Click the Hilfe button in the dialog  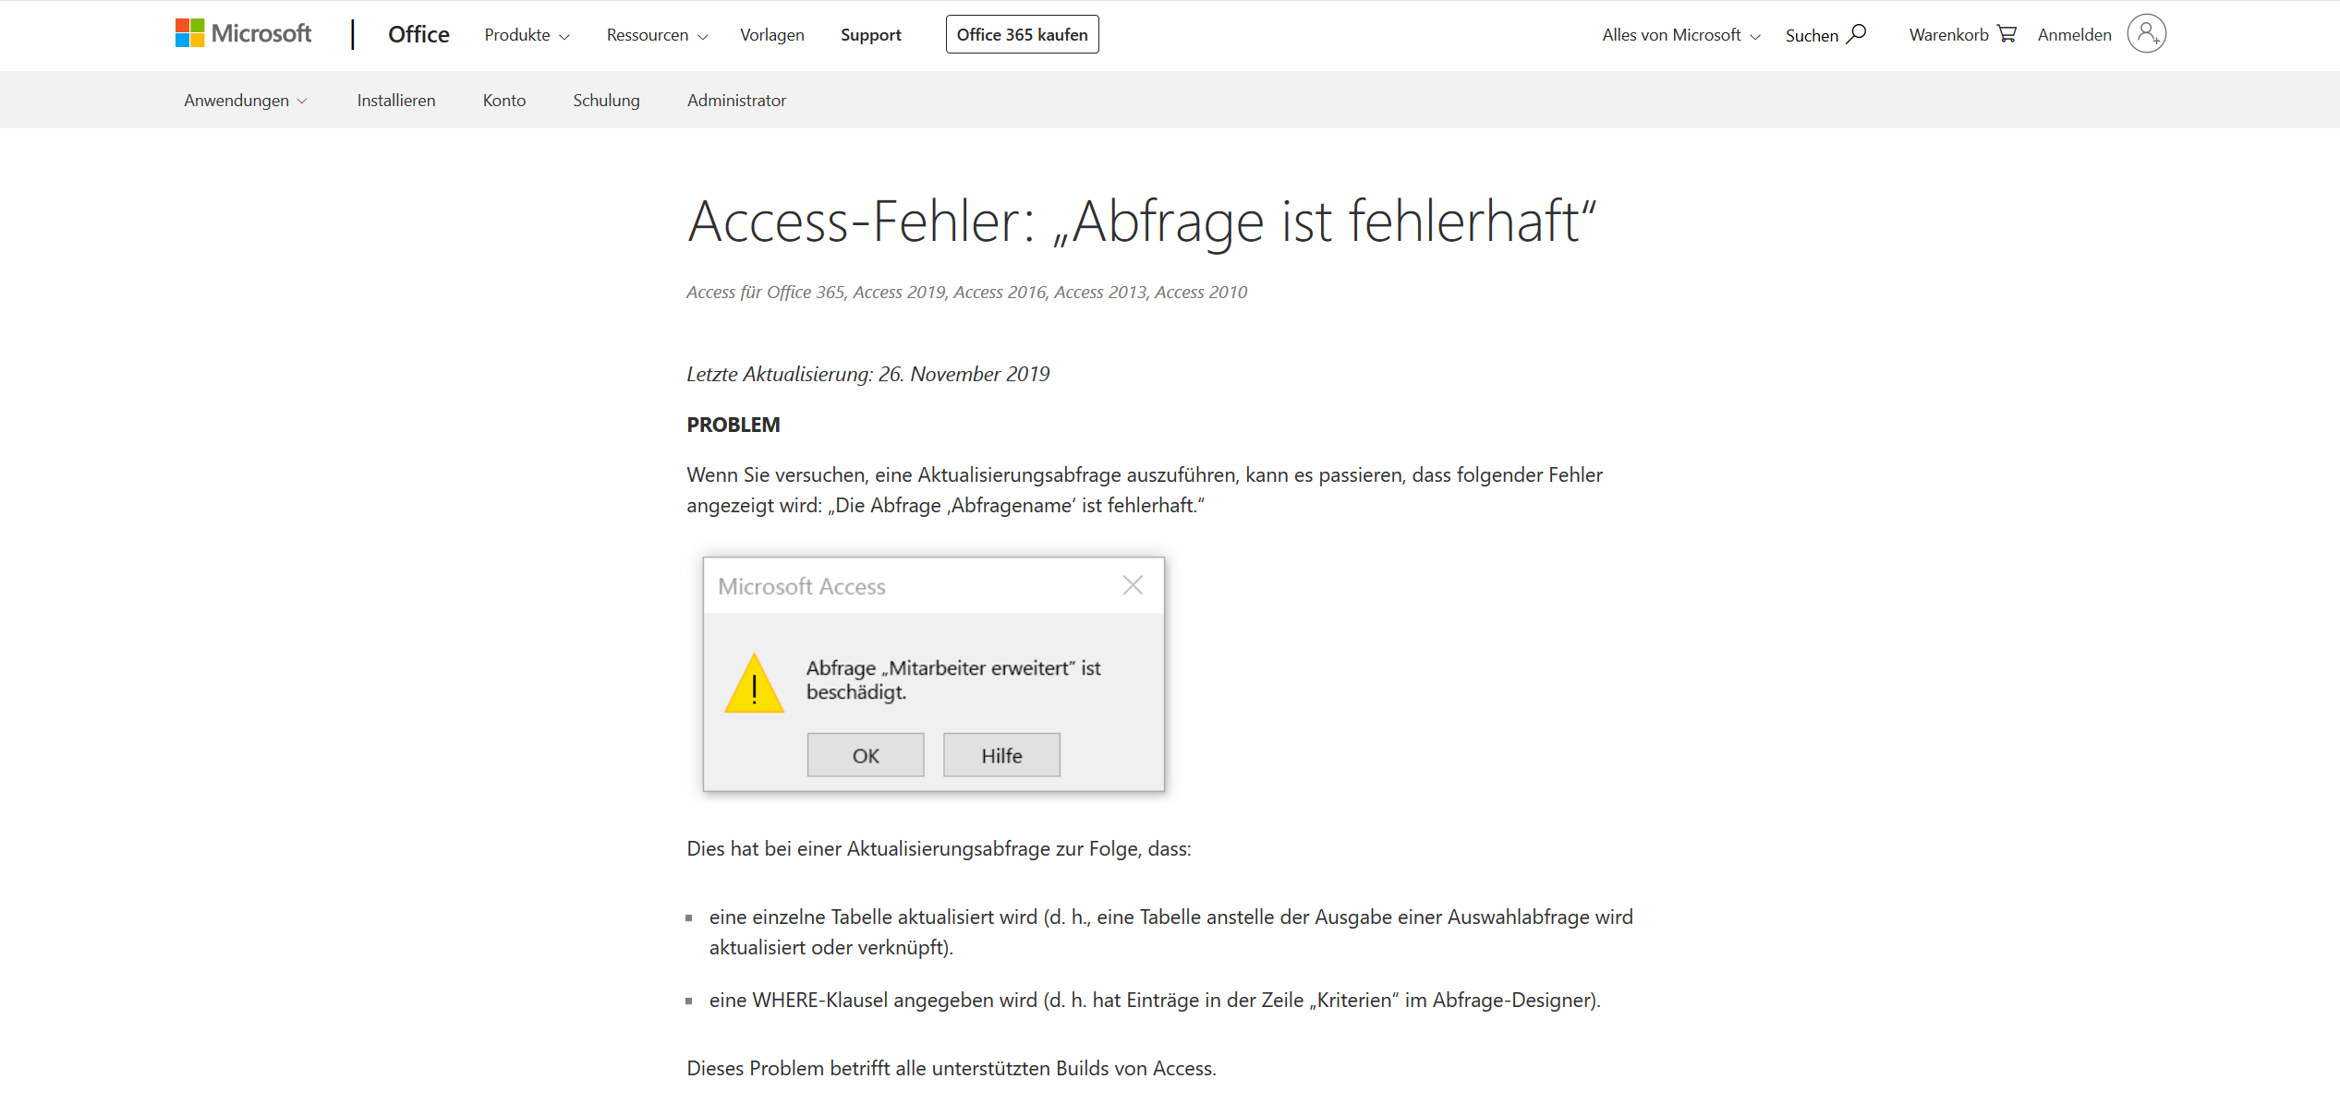[1001, 755]
